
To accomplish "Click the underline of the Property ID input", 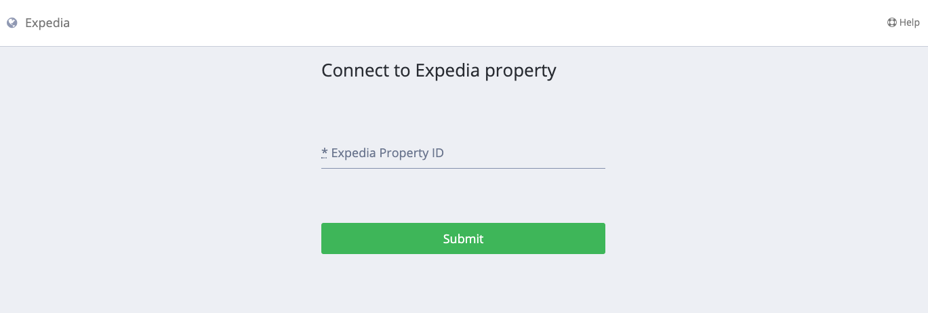I will (x=463, y=168).
